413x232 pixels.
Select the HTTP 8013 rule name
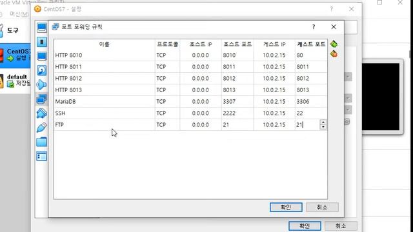coord(68,90)
